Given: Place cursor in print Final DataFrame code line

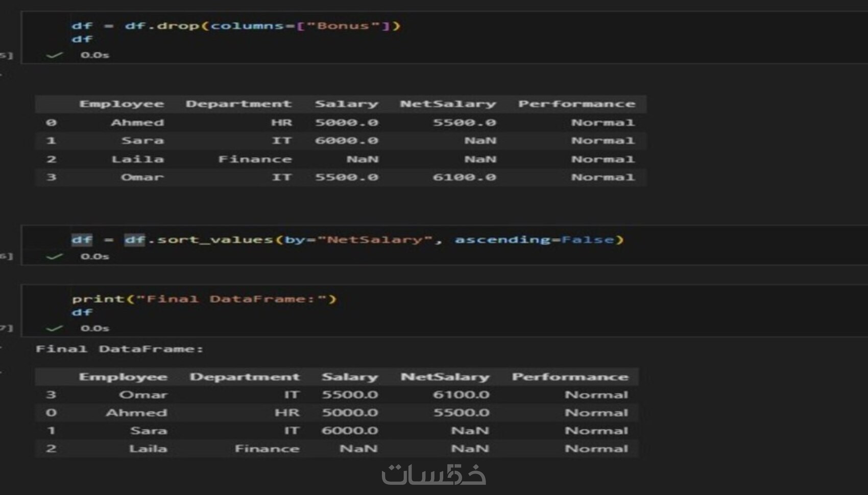Looking at the screenshot, I should pos(204,299).
